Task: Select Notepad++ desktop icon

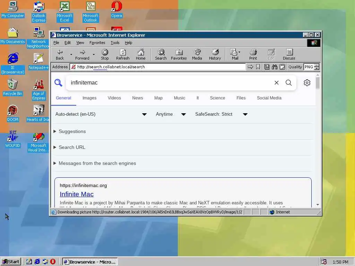Action: 39,61
